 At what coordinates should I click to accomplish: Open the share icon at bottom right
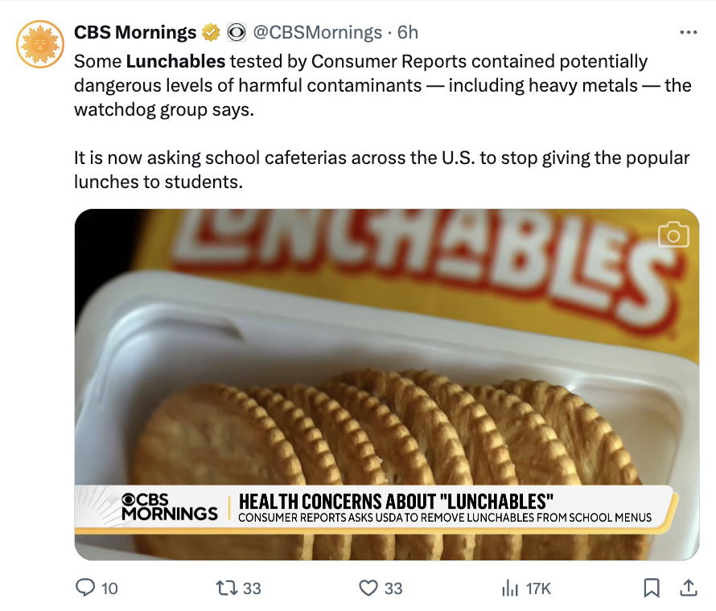[688, 588]
